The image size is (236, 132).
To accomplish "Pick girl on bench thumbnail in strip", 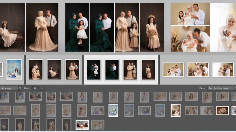I will point(54,69).
